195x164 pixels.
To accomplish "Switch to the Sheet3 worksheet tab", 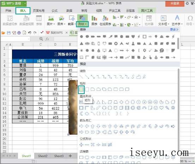I will pos(59,156).
